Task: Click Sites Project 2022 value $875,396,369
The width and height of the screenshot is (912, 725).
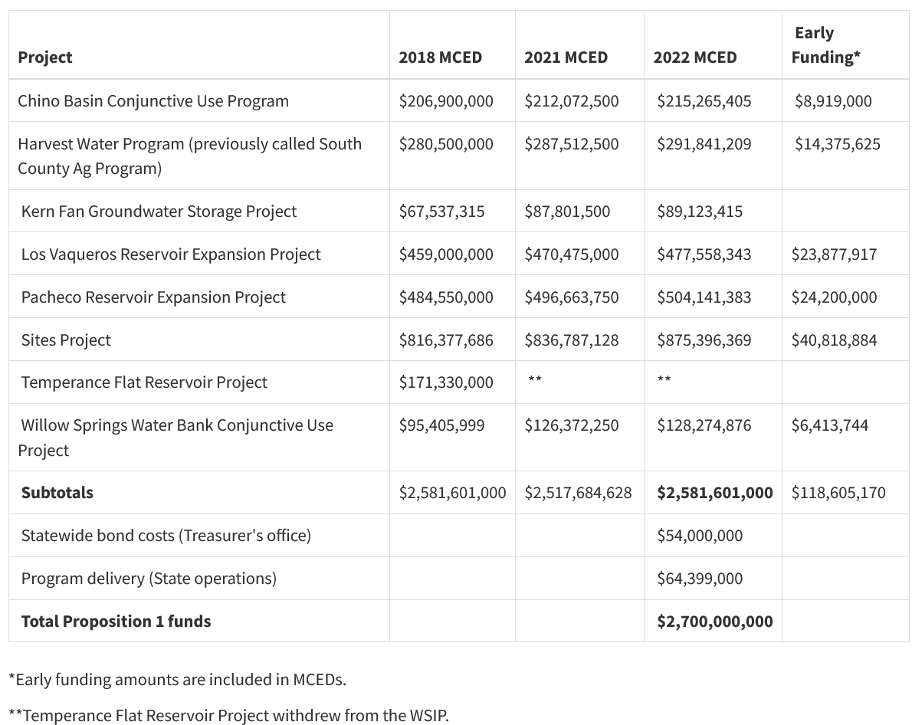Action: point(704,340)
